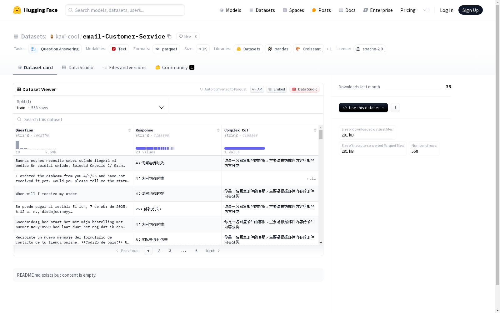Click the Hugging Face logo emoji

pos(17,10)
